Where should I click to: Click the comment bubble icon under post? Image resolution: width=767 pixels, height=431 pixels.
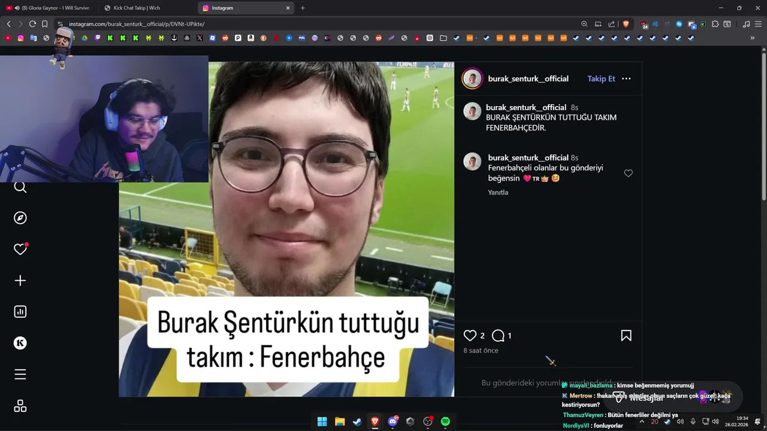coord(498,336)
